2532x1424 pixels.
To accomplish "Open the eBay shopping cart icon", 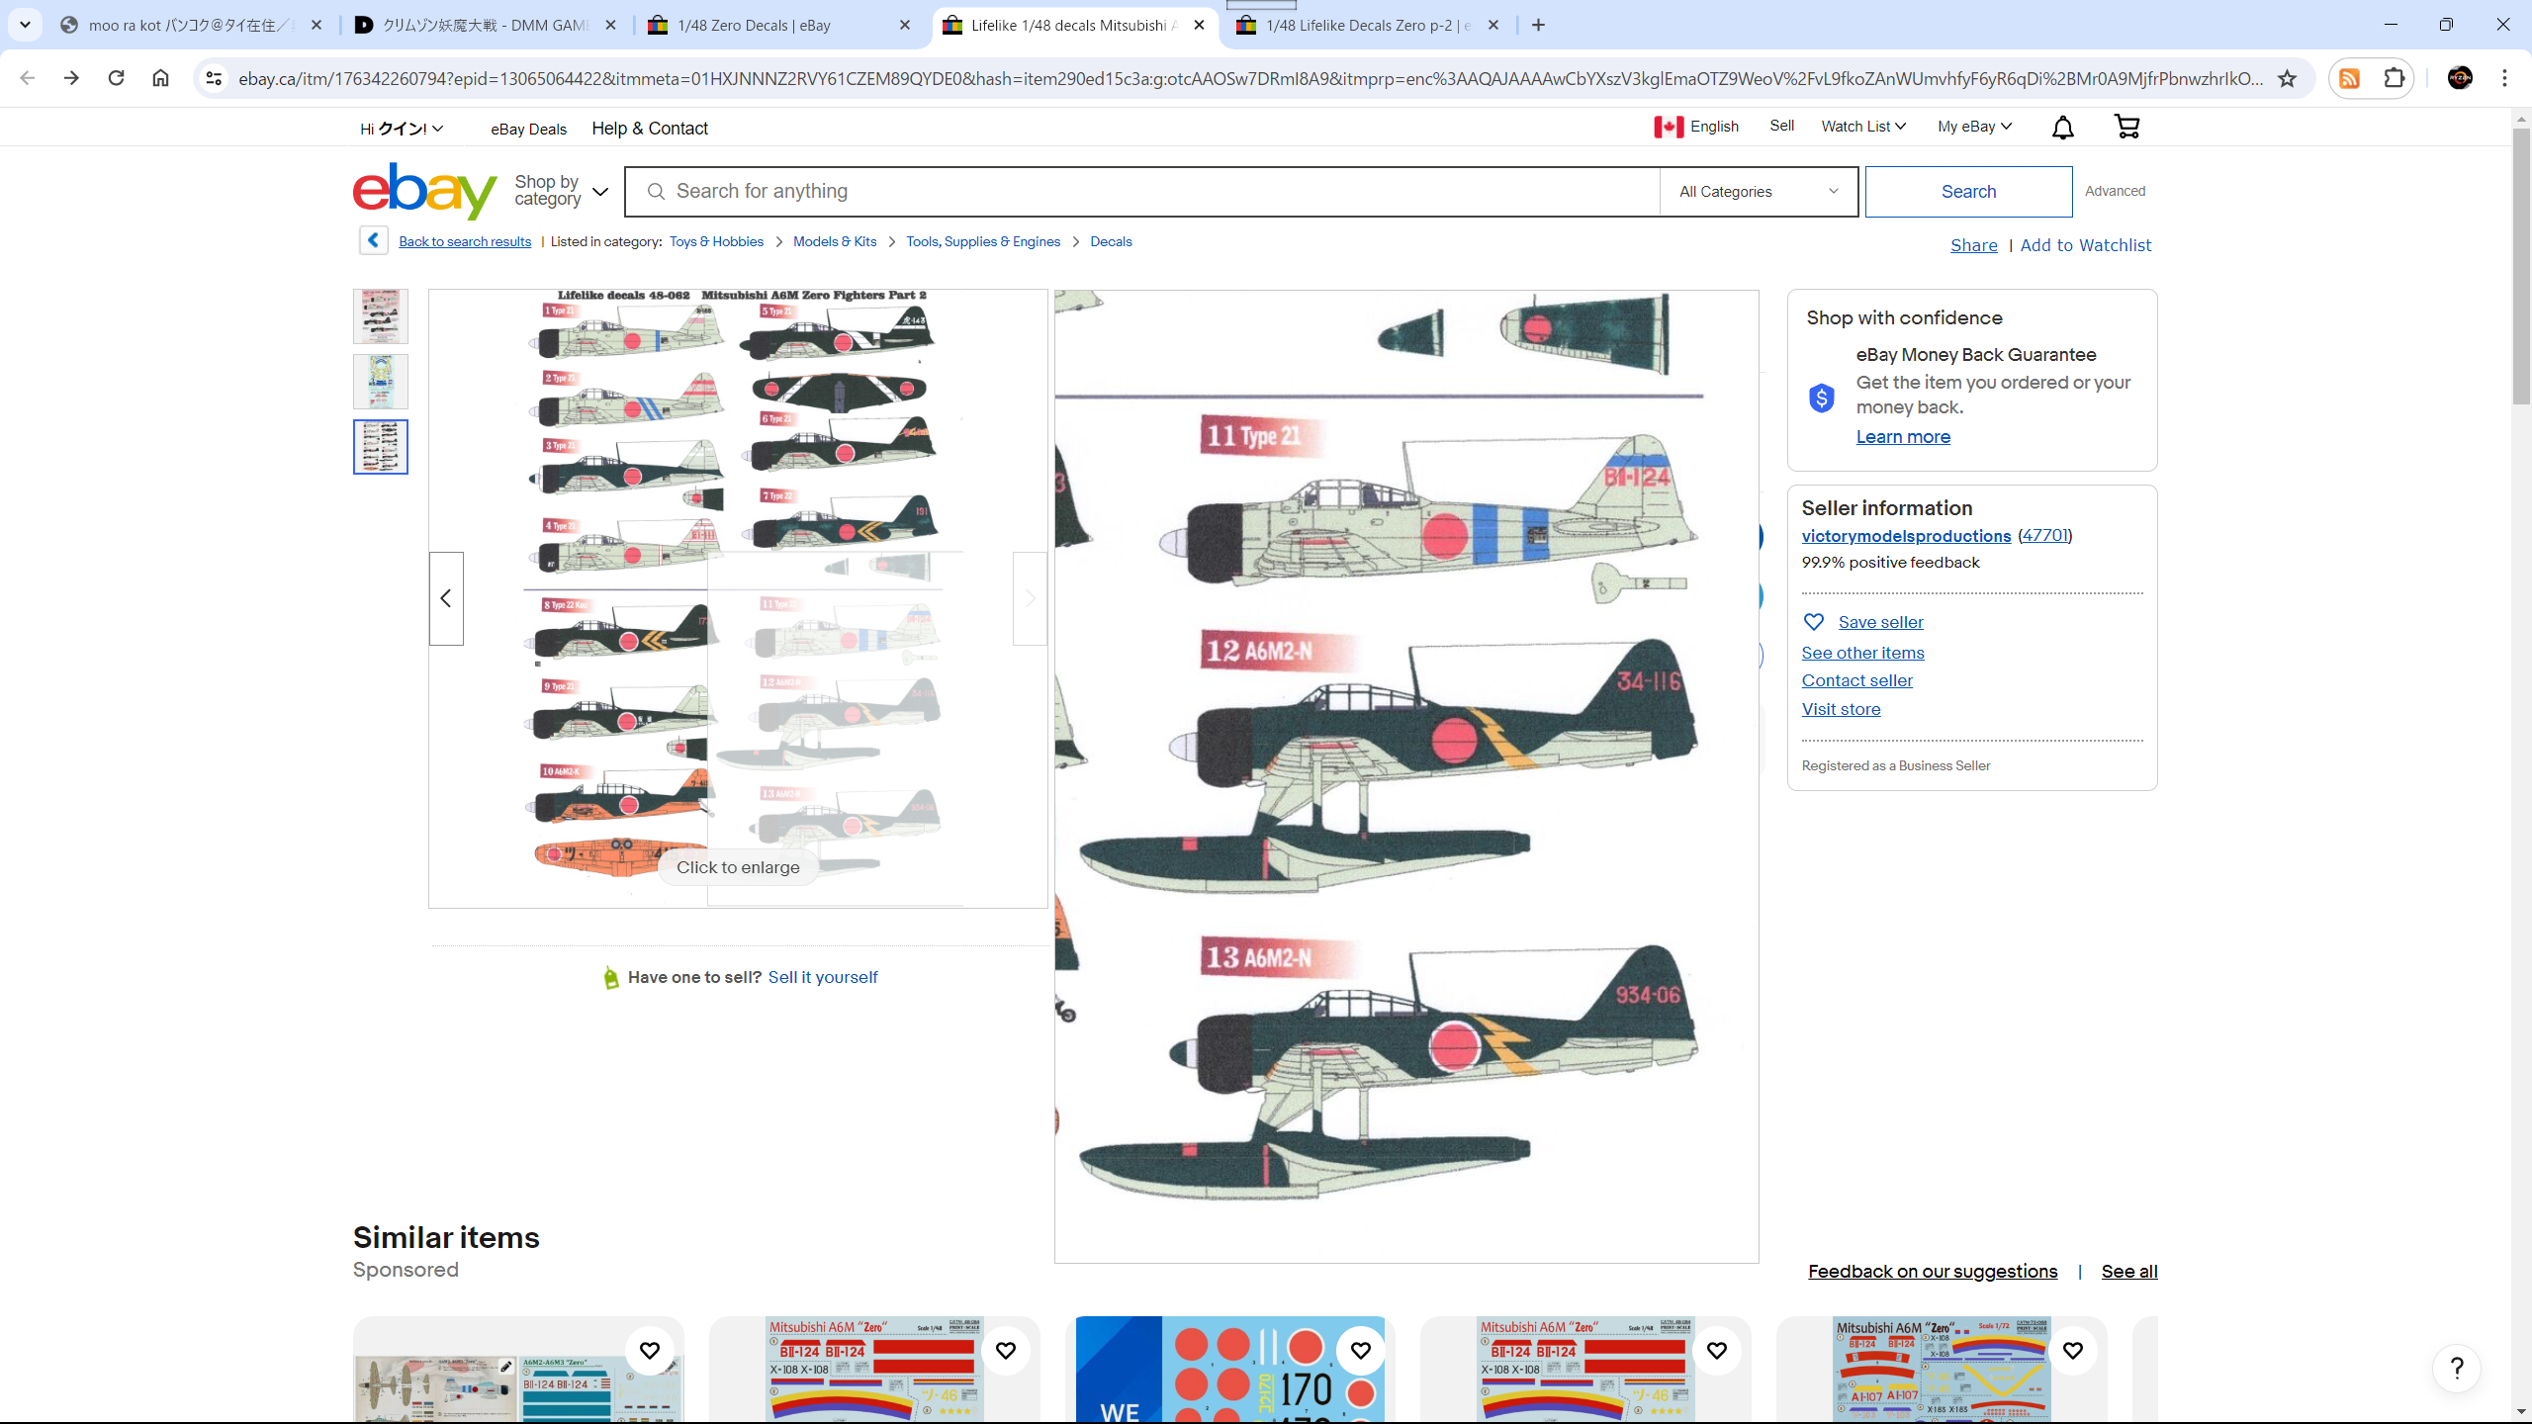I will (x=2125, y=127).
